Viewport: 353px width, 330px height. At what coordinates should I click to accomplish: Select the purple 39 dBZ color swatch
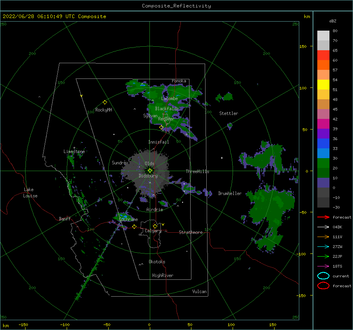(x=323, y=133)
